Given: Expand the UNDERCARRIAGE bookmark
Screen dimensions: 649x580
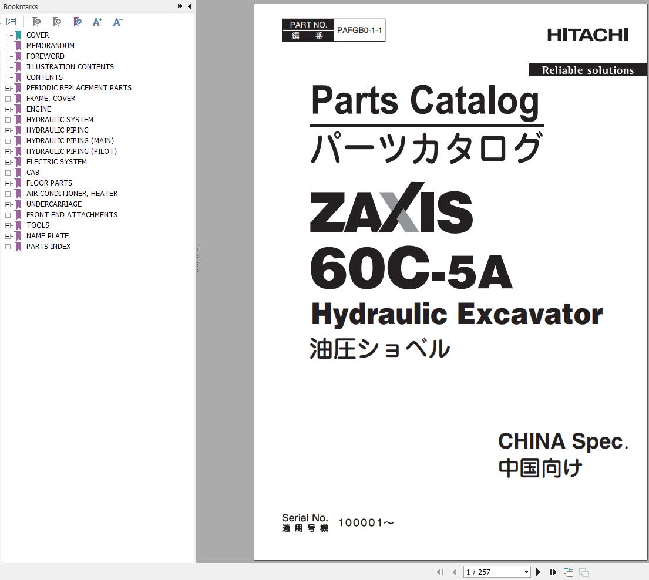Looking at the screenshot, I should pyautogui.click(x=8, y=204).
